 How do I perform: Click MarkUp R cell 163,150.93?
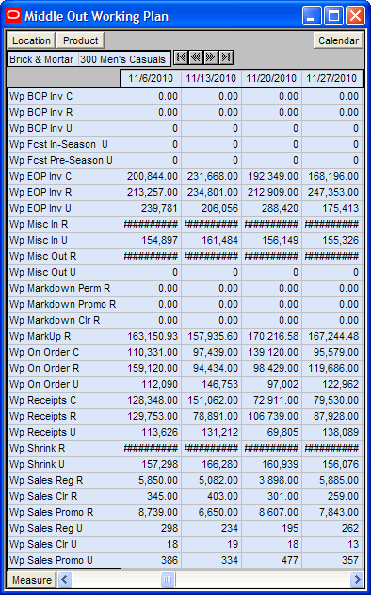[x=151, y=336]
